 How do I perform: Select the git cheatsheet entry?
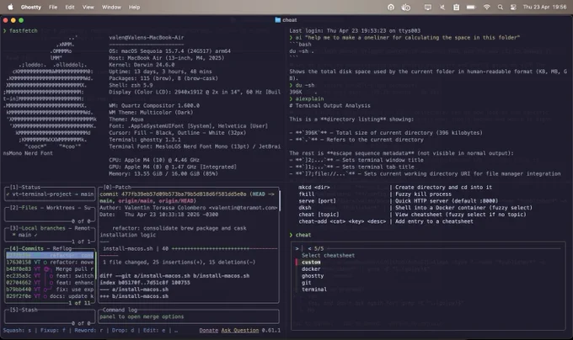click(306, 283)
